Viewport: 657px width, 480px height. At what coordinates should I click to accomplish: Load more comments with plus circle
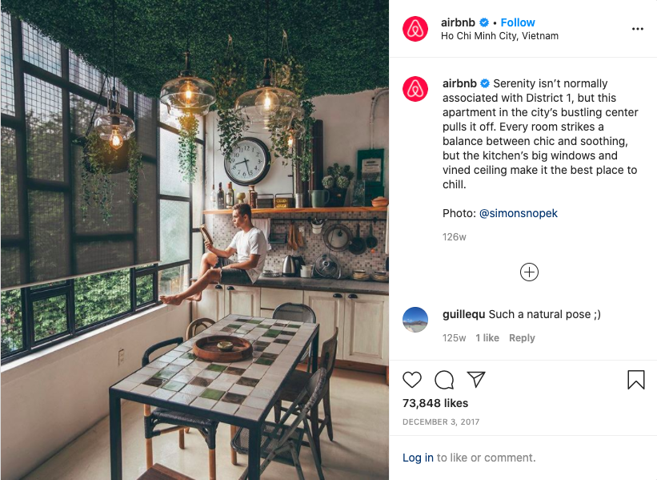coord(529,272)
